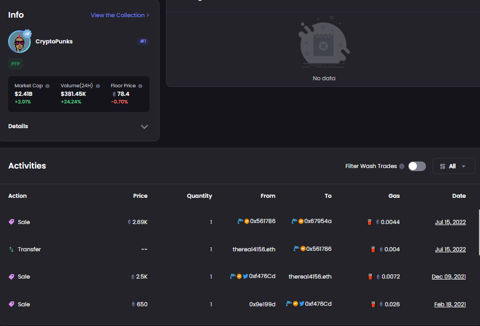This screenshot has width=480, height=326.
Task: Click the 2.69K price value
Action: coord(140,222)
